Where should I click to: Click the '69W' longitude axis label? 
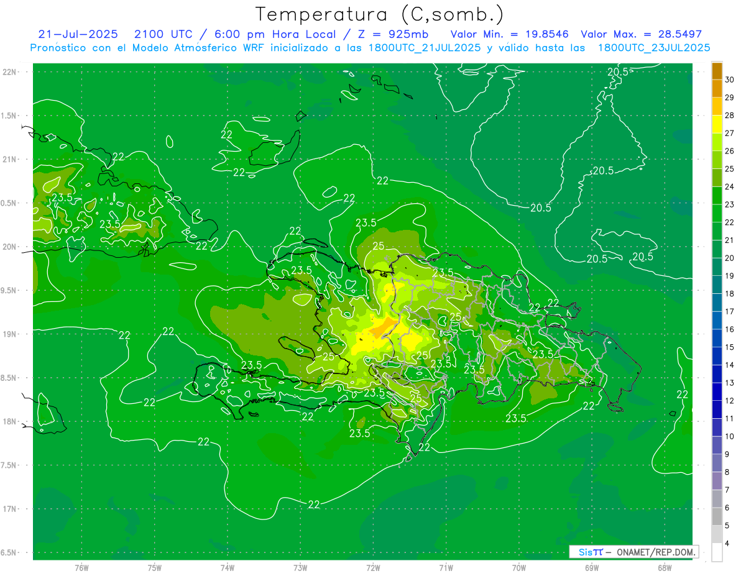click(x=592, y=567)
